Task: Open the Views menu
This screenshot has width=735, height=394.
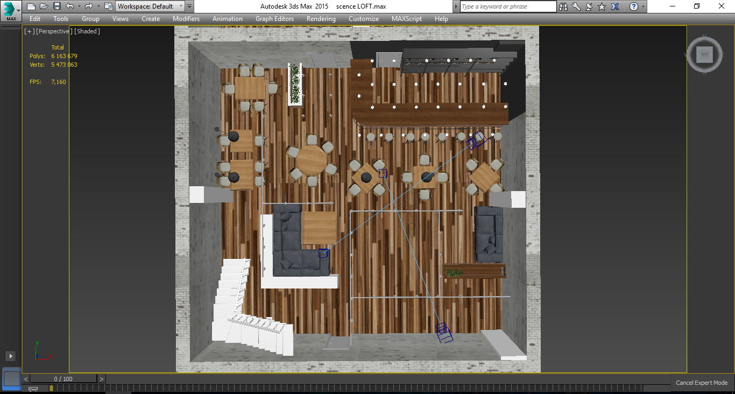Action: pyautogui.click(x=121, y=19)
